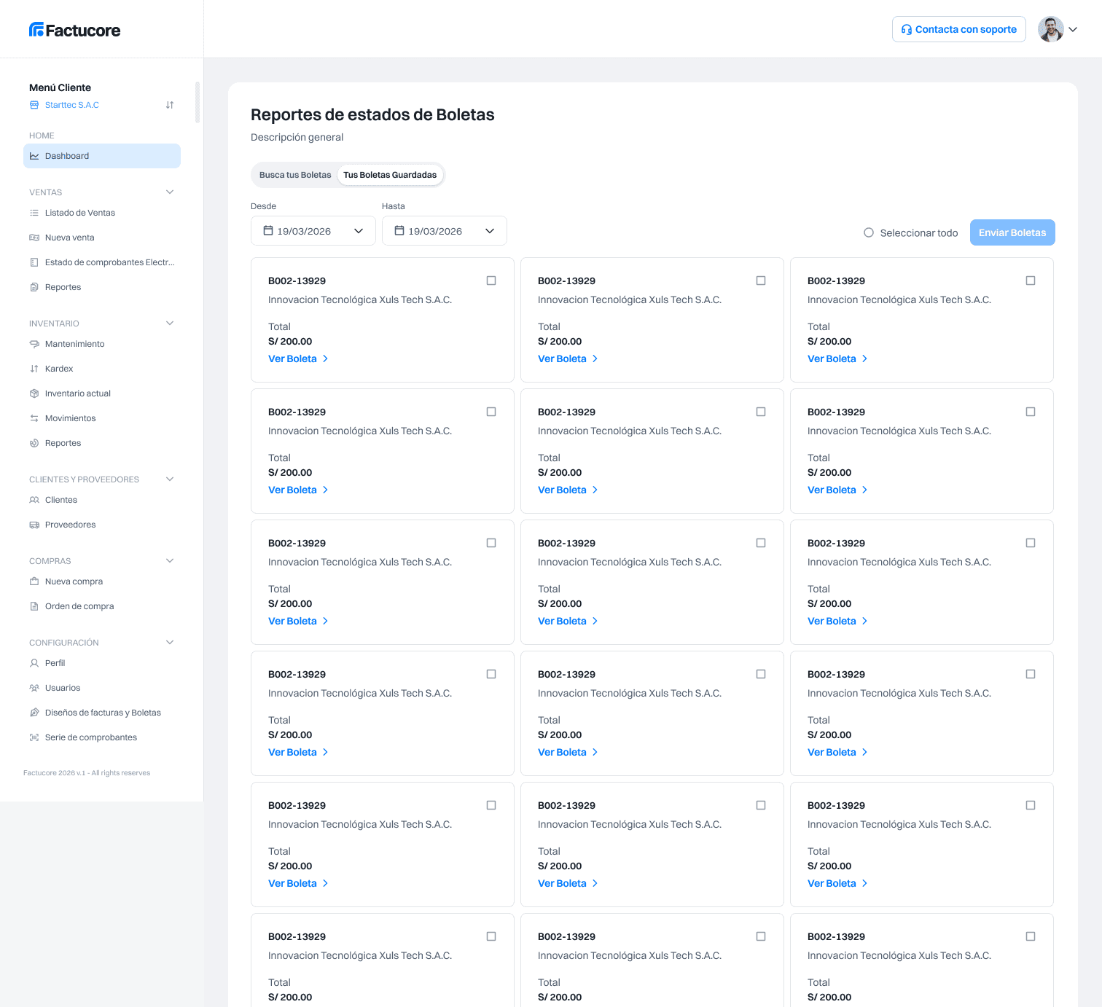Click the Perfil user icon
Screen dimensions: 1102x1007
point(34,663)
